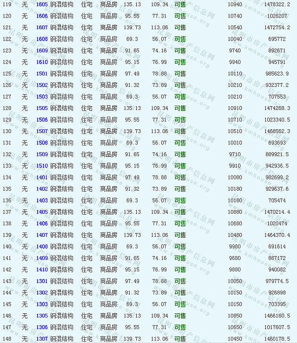Click 可售 status in row 119
This screenshot has width=297, height=343.
point(180,4)
